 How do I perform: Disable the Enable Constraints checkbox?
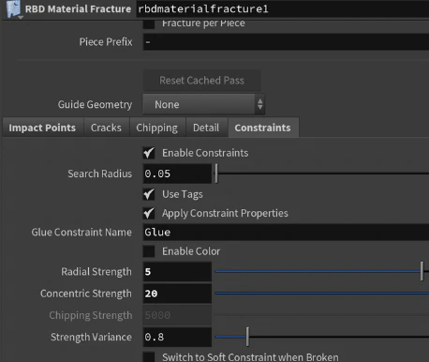coord(149,153)
